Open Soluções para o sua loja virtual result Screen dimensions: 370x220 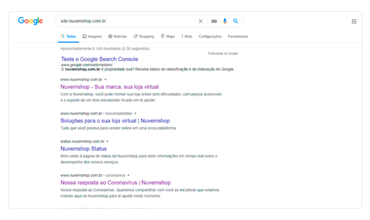(115, 121)
